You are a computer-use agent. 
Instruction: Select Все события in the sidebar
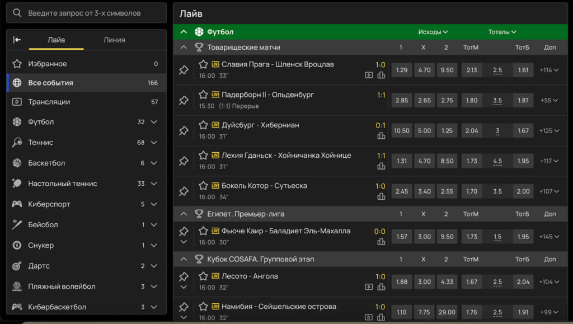click(x=50, y=83)
